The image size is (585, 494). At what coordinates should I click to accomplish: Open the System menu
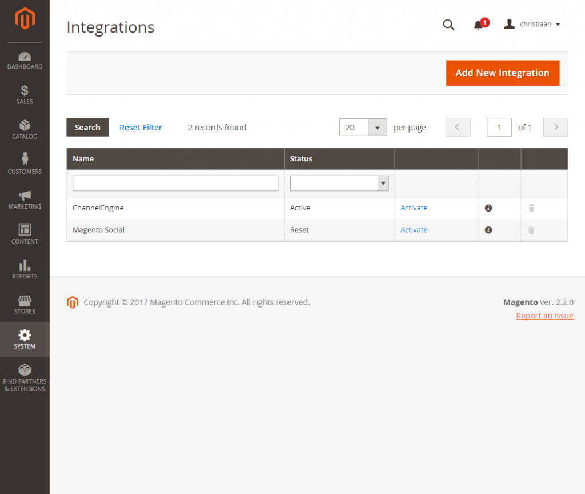(25, 340)
